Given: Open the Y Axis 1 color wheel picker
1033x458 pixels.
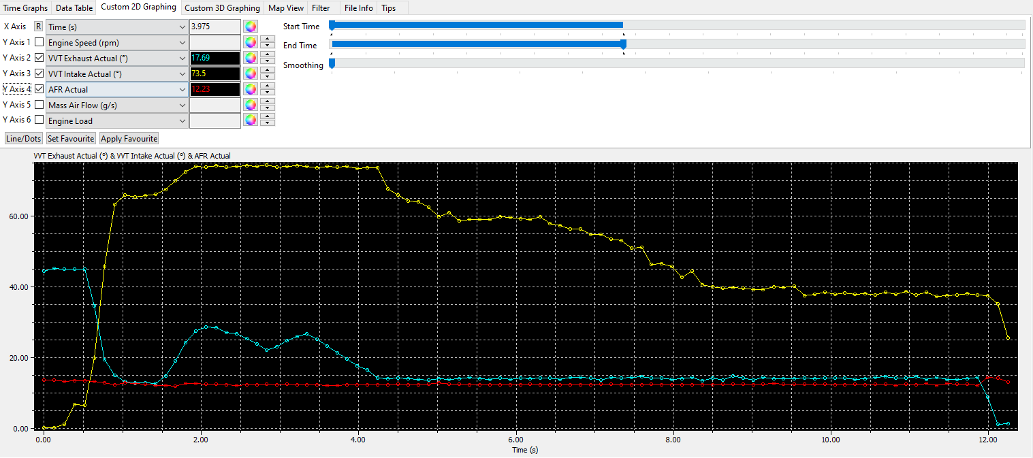Looking at the screenshot, I should pos(251,42).
